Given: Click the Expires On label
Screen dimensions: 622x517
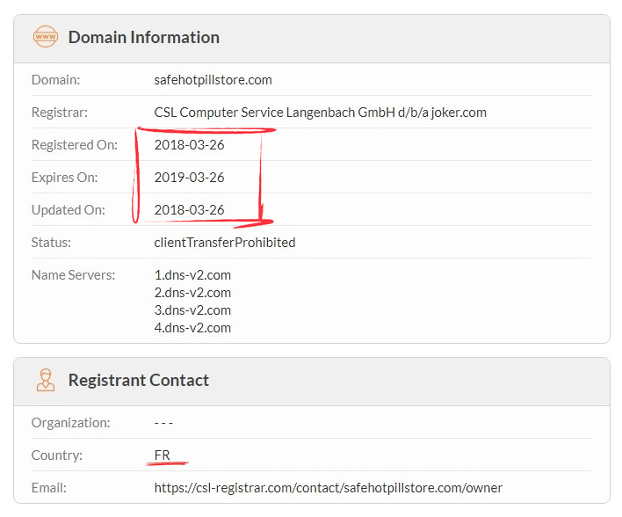Looking at the screenshot, I should click(64, 178).
